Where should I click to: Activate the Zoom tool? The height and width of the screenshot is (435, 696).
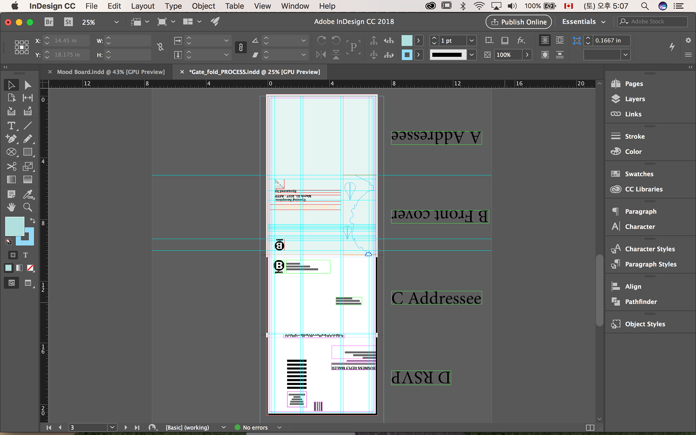click(x=28, y=207)
